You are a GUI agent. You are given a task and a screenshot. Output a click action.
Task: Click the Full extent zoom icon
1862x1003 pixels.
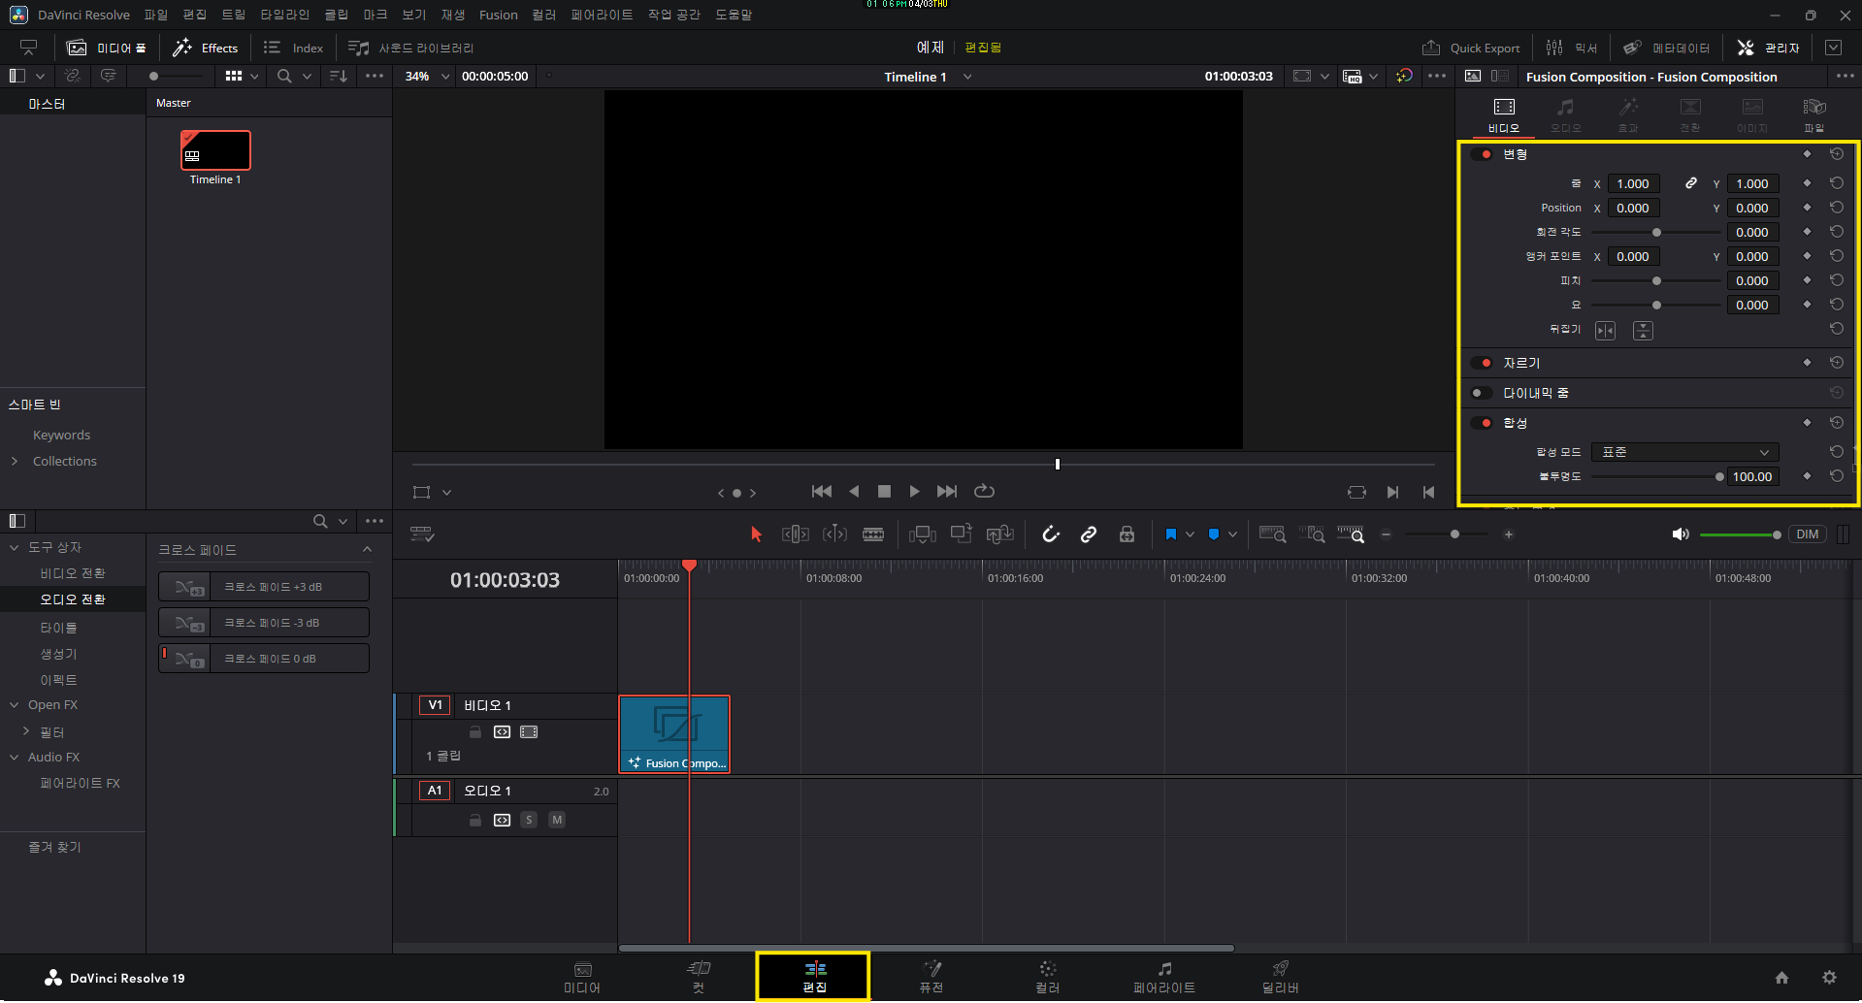pyautogui.click(x=1272, y=534)
